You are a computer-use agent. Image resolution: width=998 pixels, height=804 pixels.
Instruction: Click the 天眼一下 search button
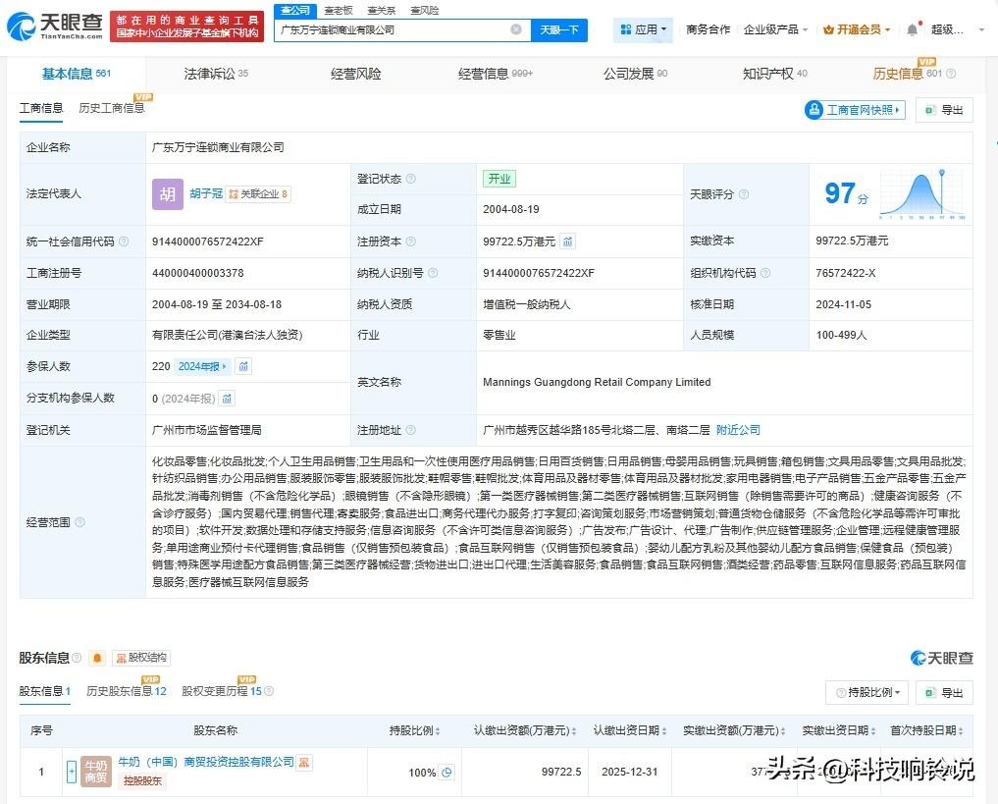[558, 29]
